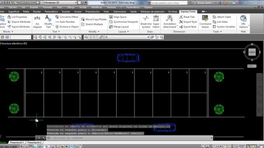This screenshot has width=264, height=148.
Task: Open the help question mark icon
Action: coord(234,3)
